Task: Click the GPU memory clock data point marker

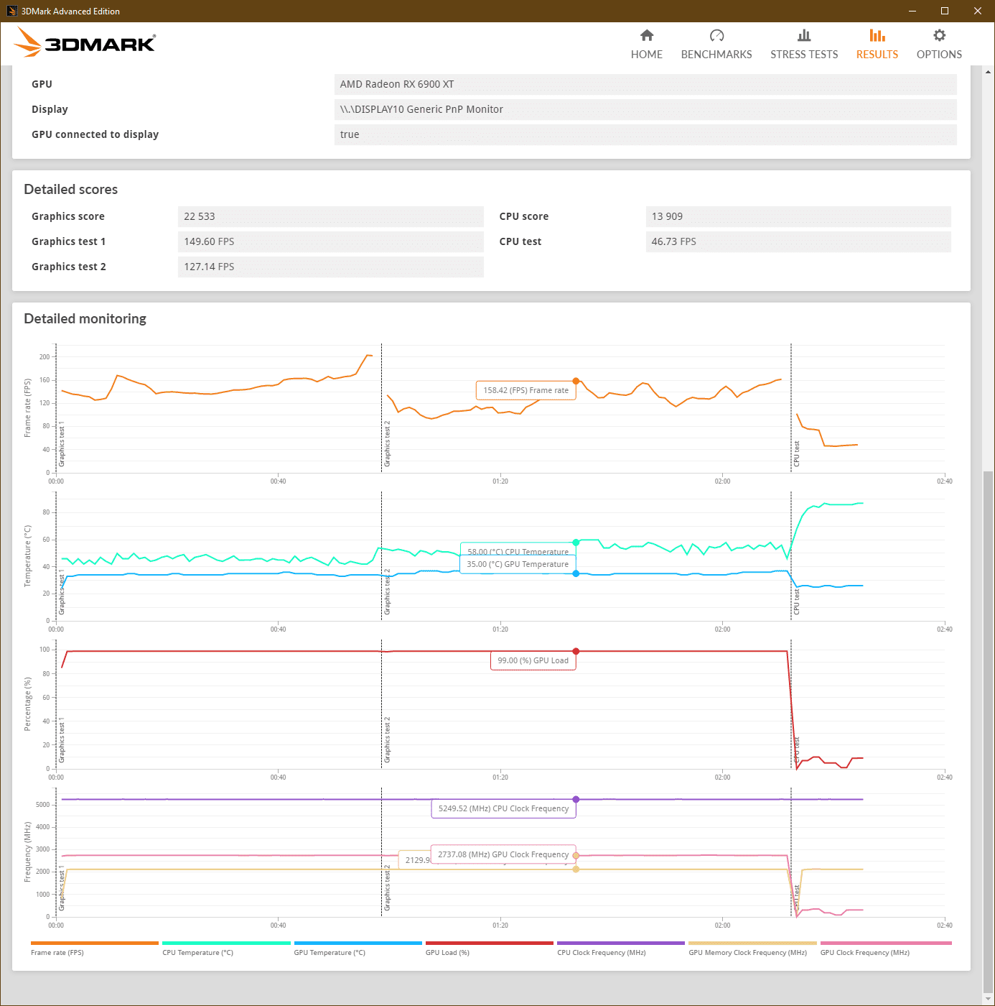Action: coord(576,869)
